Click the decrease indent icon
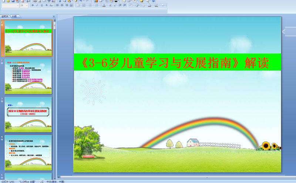Viewport: 296px width, 183px height. (x=120, y=5)
